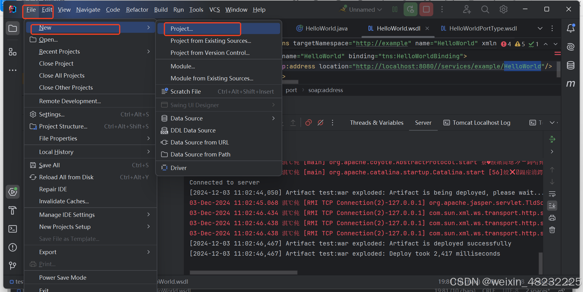Image resolution: width=583 pixels, height=292 pixels.
Task: Click Reload All from Disk
Action: pyautogui.click(x=90, y=177)
